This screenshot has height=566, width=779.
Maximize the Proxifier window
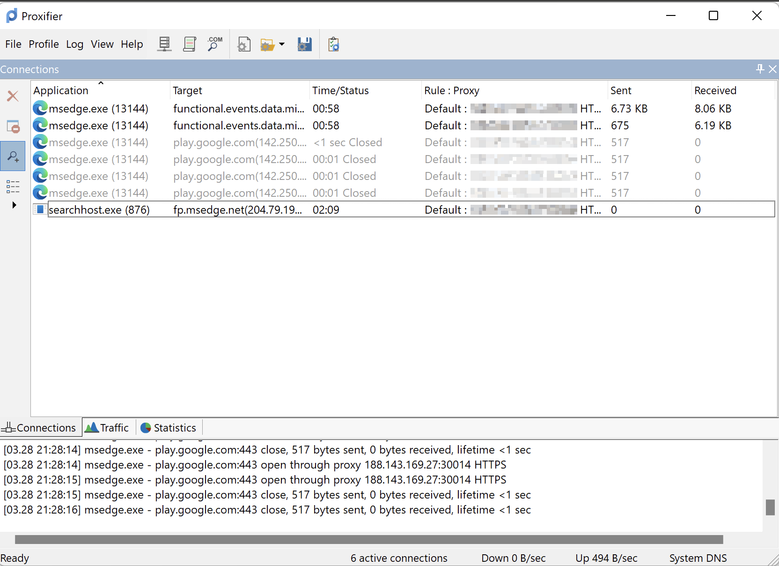[713, 15]
